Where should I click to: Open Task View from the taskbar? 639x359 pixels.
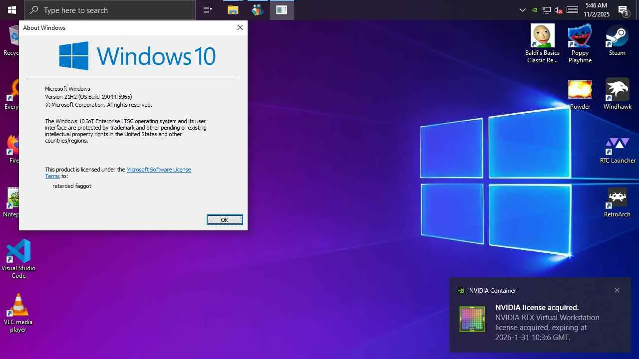click(x=208, y=10)
